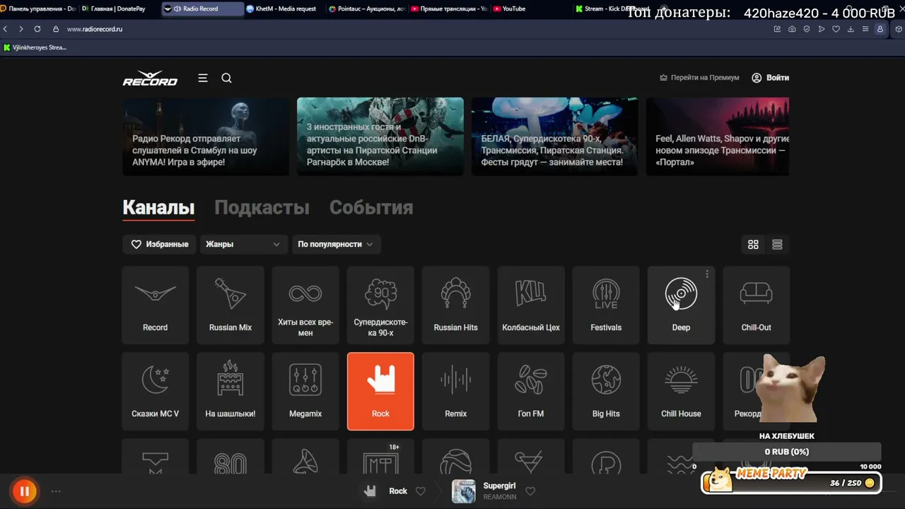905x509 pixels.
Task: Open the БЕЛАЯ, Супердискотека 90-х news card
Action: [x=554, y=136]
